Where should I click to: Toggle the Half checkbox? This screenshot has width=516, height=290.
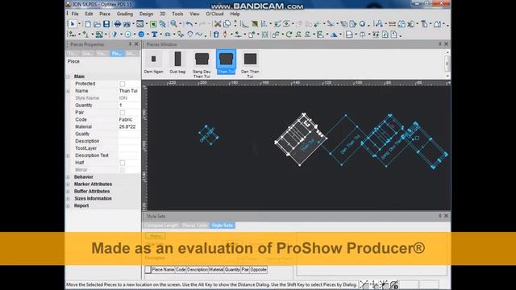(123, 163)
